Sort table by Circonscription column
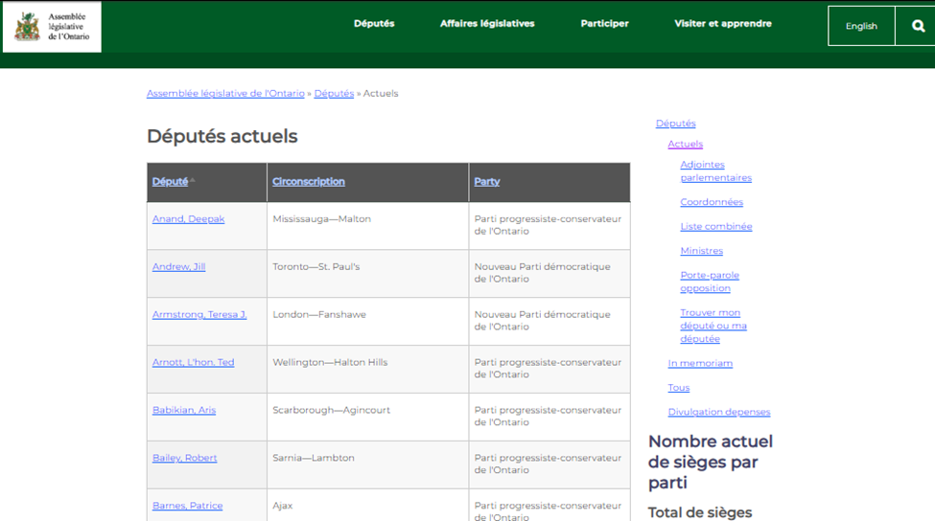The height and width of the screenshot is (521, 935). click(308, 182)
